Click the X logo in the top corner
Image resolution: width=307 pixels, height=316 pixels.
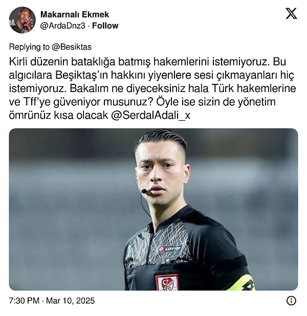tap(291, 13)
